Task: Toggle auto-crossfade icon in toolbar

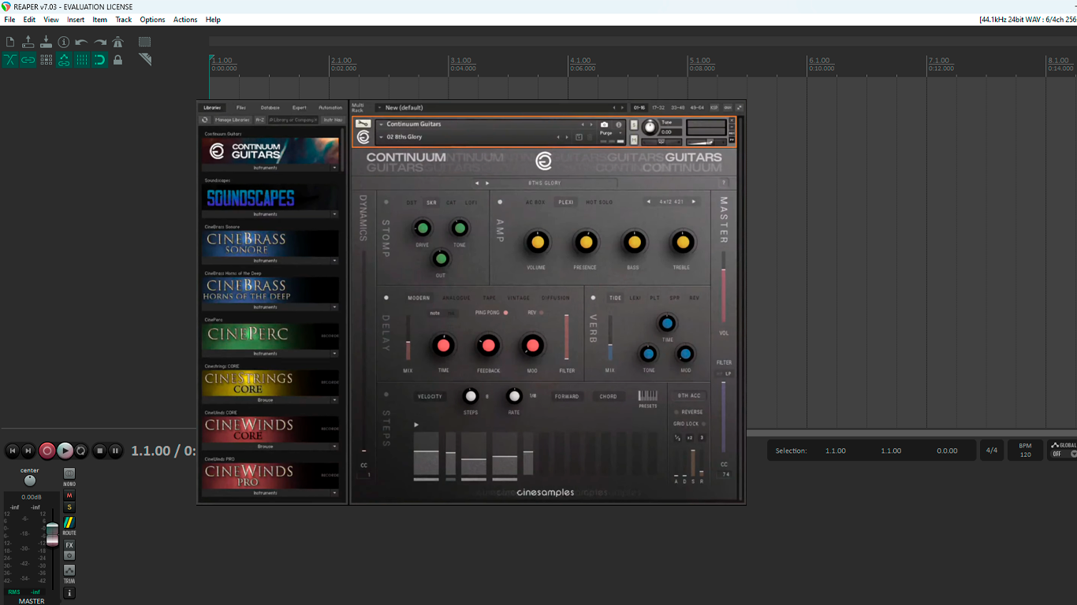Action: [x=10, y=60]
